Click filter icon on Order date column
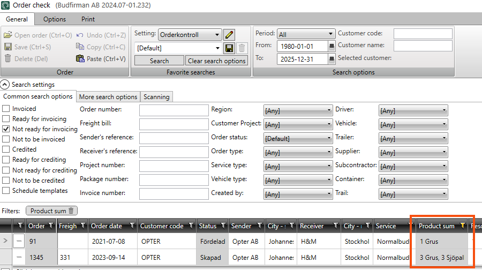Image resolution: width=482 pixels, height=270 pixels. click(x=132, y=226)
